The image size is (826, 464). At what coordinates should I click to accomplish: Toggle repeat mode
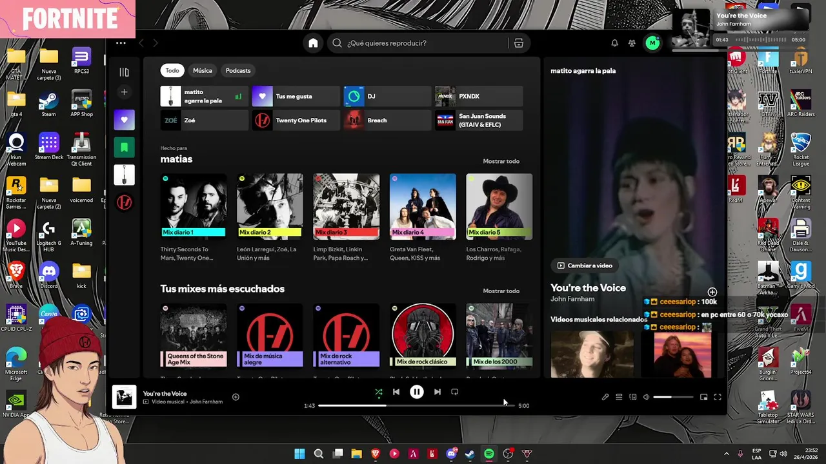455,392
